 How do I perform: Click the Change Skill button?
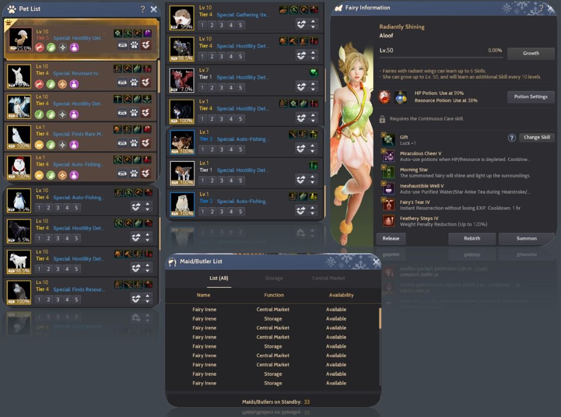click(537, 137)
